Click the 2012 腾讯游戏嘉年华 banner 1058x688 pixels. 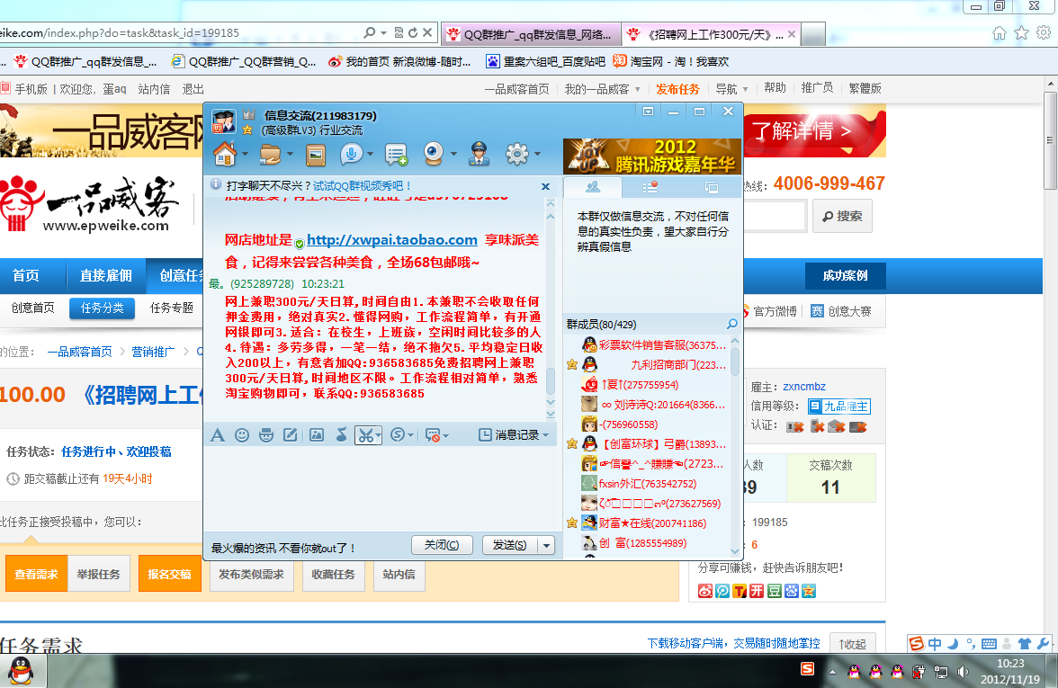click(x=652, y=156)
